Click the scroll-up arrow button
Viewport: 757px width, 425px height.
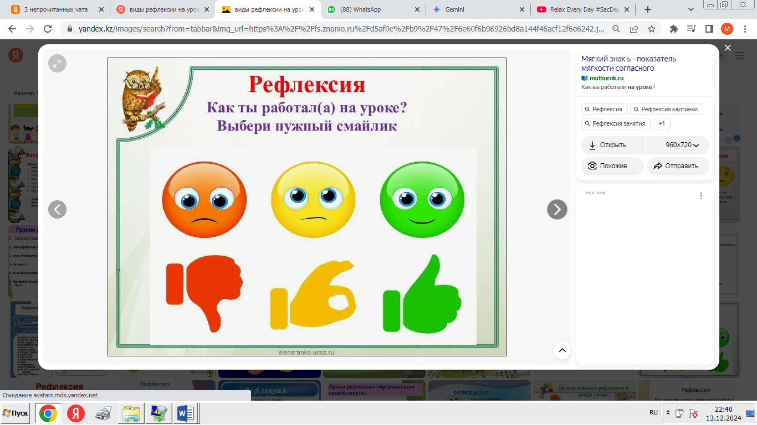point(562,350)
